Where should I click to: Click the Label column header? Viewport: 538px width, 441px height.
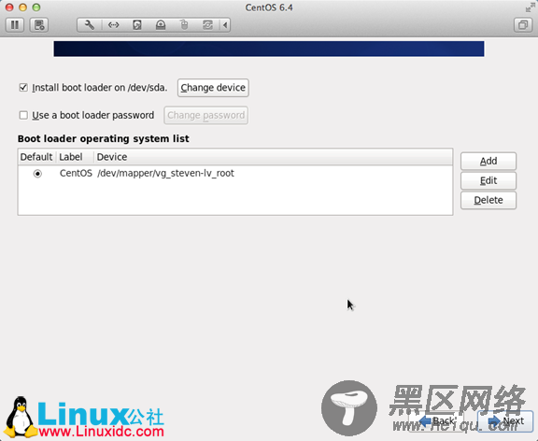click(75, 157)
